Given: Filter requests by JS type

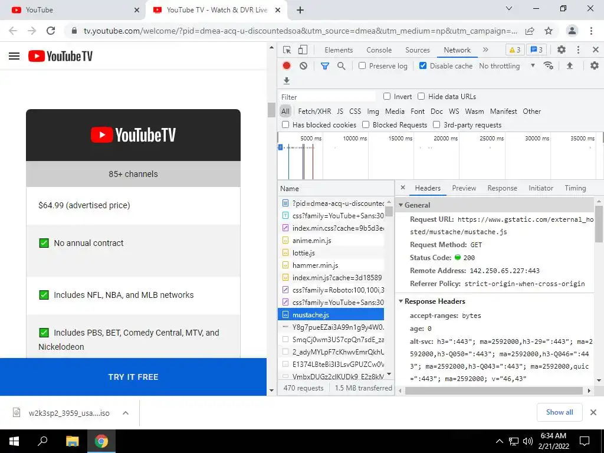Looking at the screenshot, I should pyautogui.click(x=340, y=111).
